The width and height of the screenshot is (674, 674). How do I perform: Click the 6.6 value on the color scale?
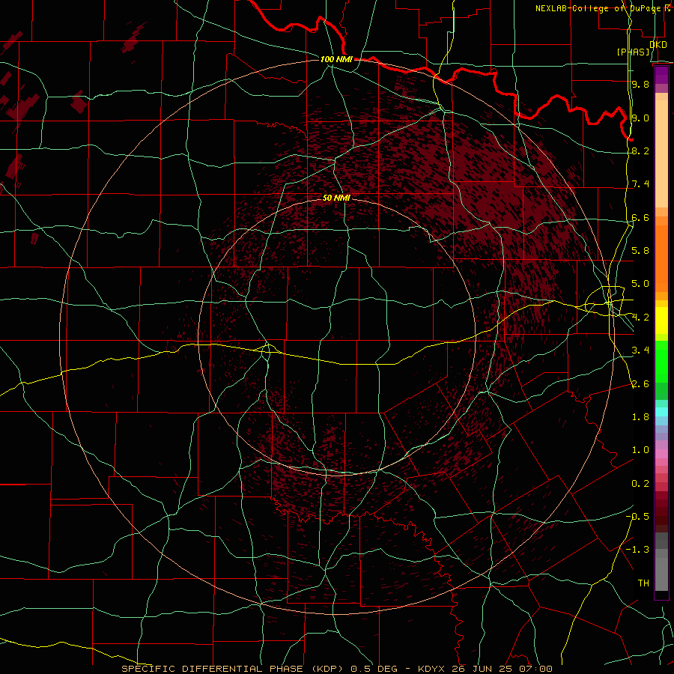point(640,217)
